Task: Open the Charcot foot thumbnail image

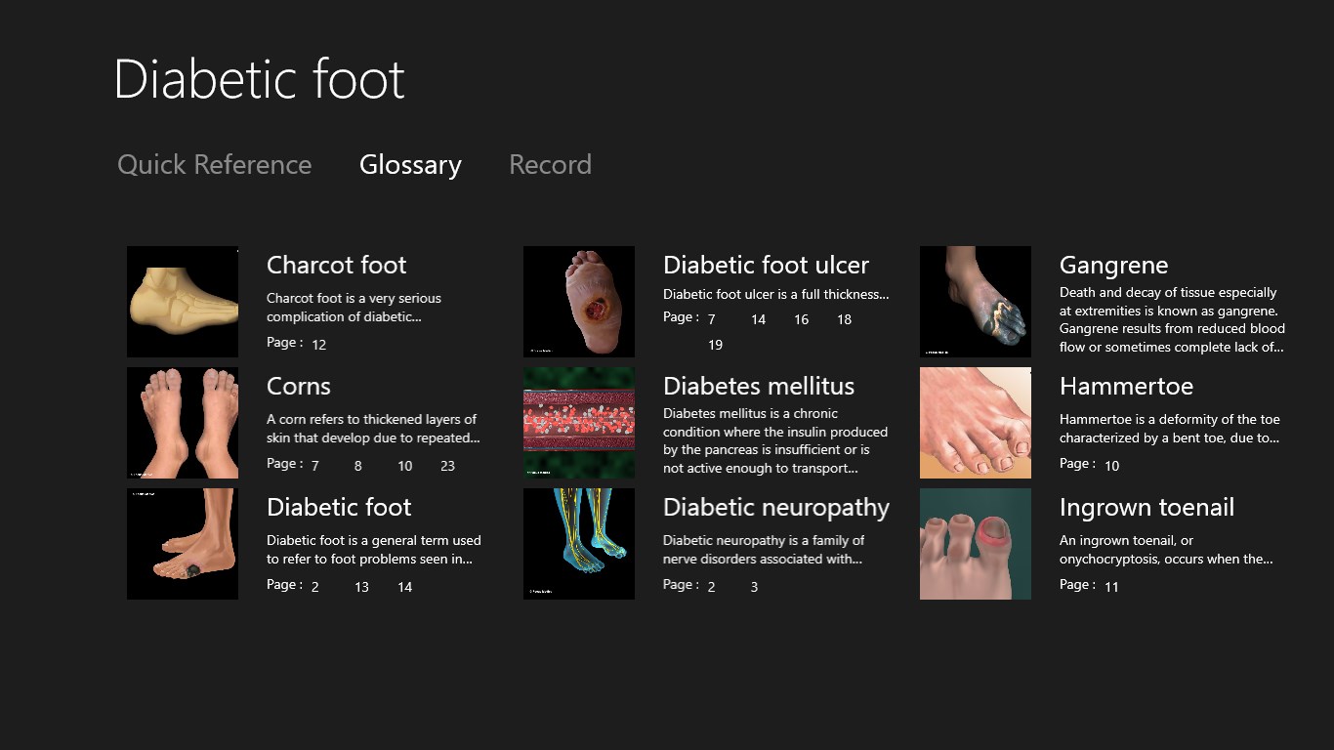Action: (183, 302)
